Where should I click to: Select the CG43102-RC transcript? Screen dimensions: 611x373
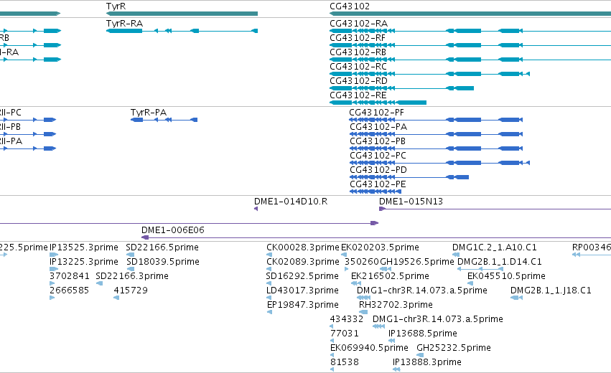click(x=358, y=67)
